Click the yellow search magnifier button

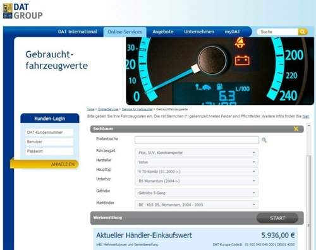[303, 32]
